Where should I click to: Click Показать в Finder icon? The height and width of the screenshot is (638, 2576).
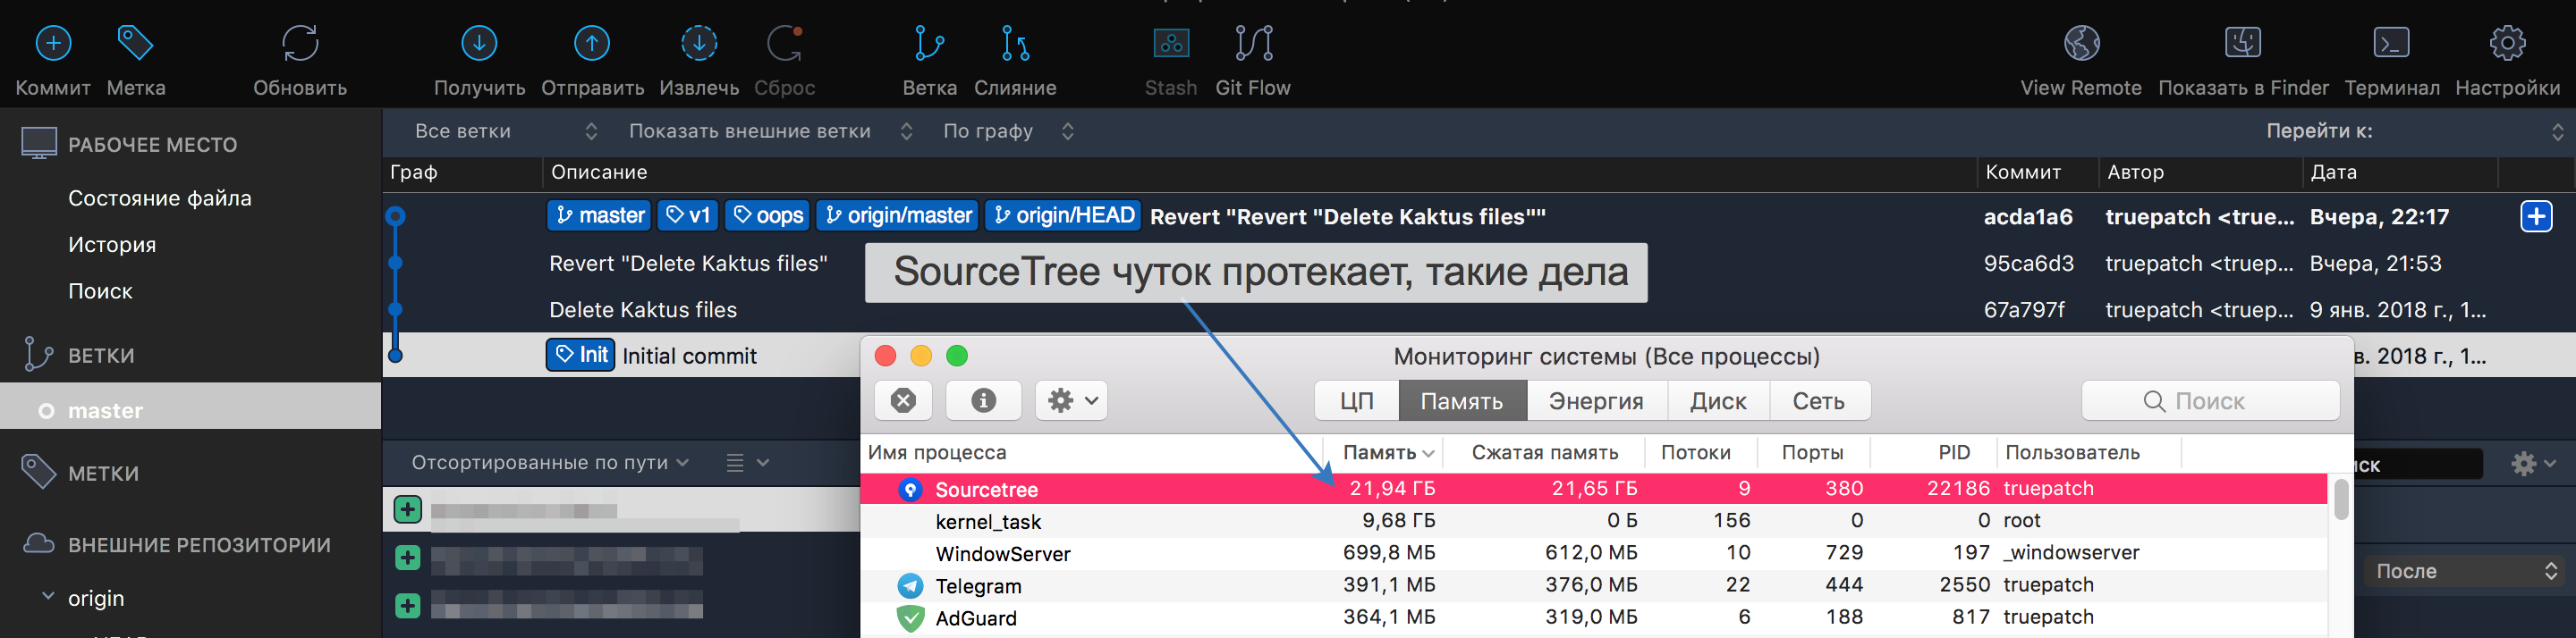[2243, 43]
